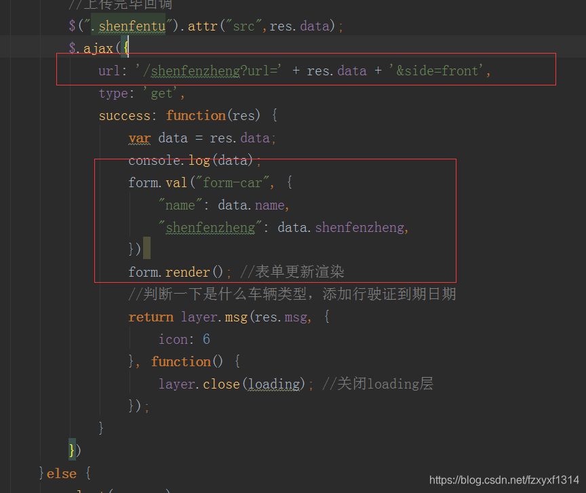
Task: Click the 'get' string on the type line
Action: click(162, 93)
